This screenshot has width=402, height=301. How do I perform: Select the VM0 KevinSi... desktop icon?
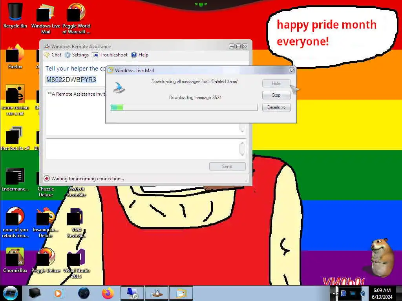pyautogui.click(x=77, y=223)
